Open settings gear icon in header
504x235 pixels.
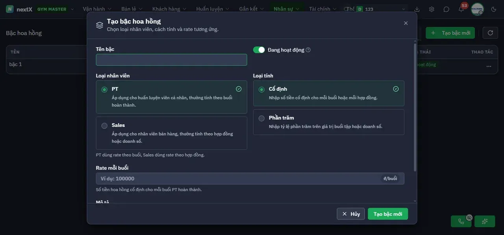432,9
